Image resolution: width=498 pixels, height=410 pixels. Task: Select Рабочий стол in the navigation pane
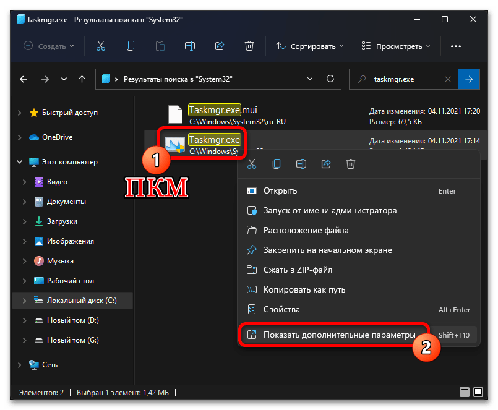point(70,281)
